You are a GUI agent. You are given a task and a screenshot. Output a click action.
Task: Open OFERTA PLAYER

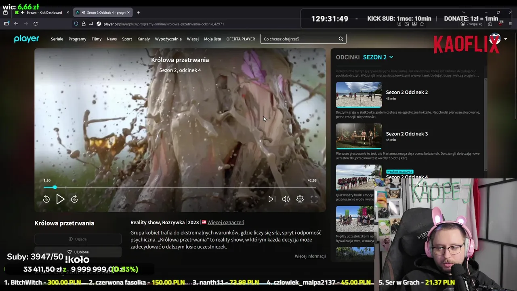(x=241, y=39)
